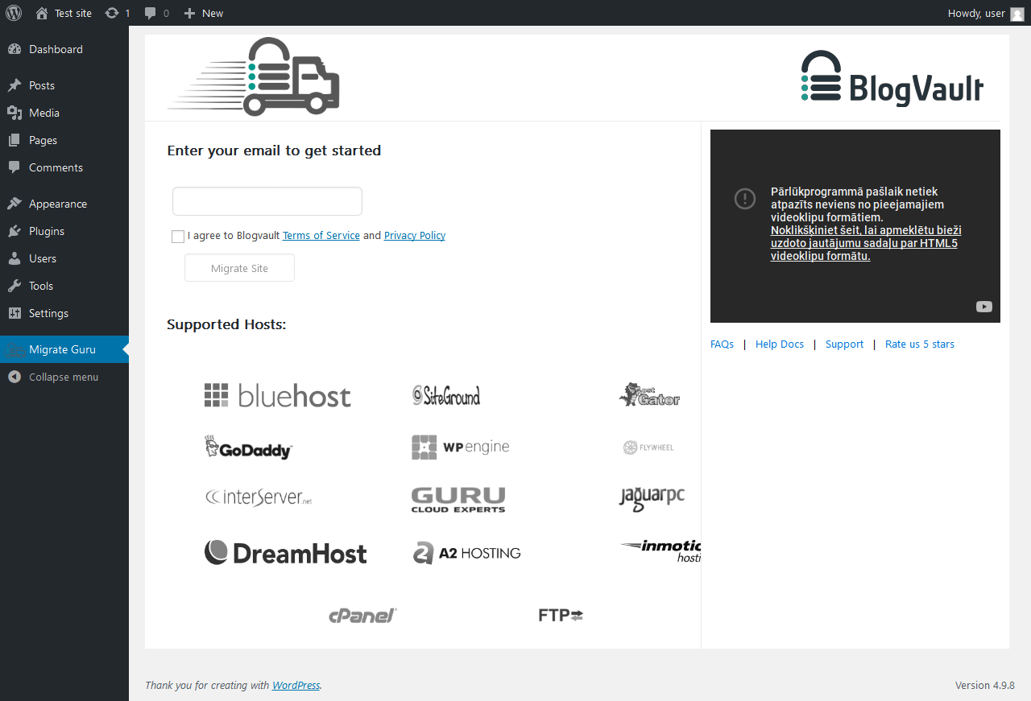Select the FTP logo

tap(561, 616)
